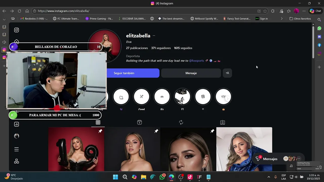The image size is (324, 182).
Task: Go back with browser back arrow
Action: coord(4,11)
